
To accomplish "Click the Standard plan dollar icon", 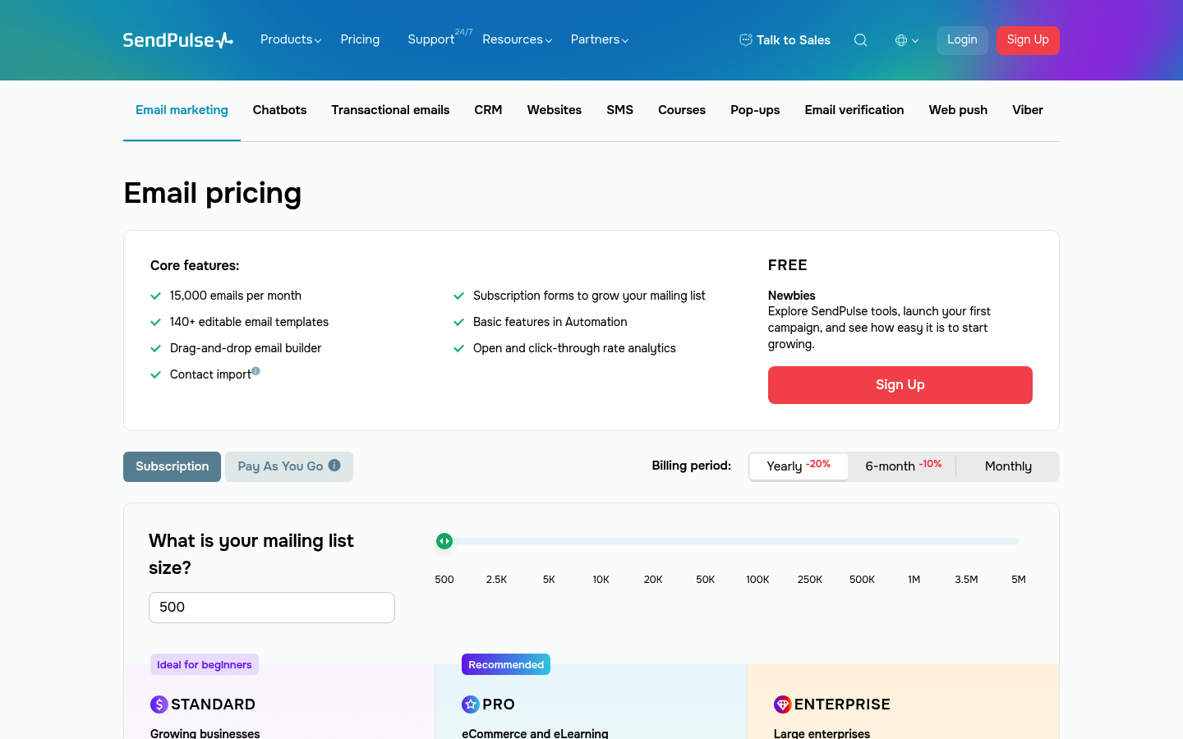I will click(x=159, y=705).
